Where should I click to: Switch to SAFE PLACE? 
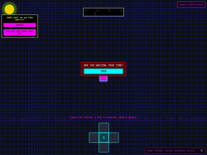[191, 5]
